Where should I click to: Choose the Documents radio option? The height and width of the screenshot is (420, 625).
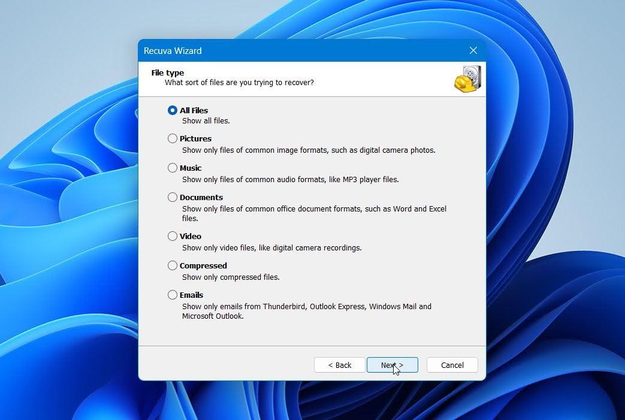coord(172,197)
